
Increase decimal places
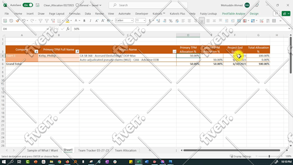[x=158, y=21]
